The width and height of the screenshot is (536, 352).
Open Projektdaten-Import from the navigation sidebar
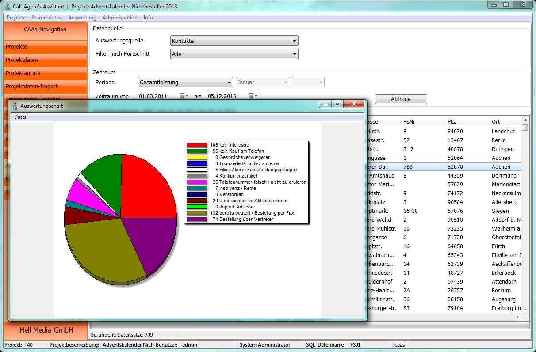click(31, 87)
